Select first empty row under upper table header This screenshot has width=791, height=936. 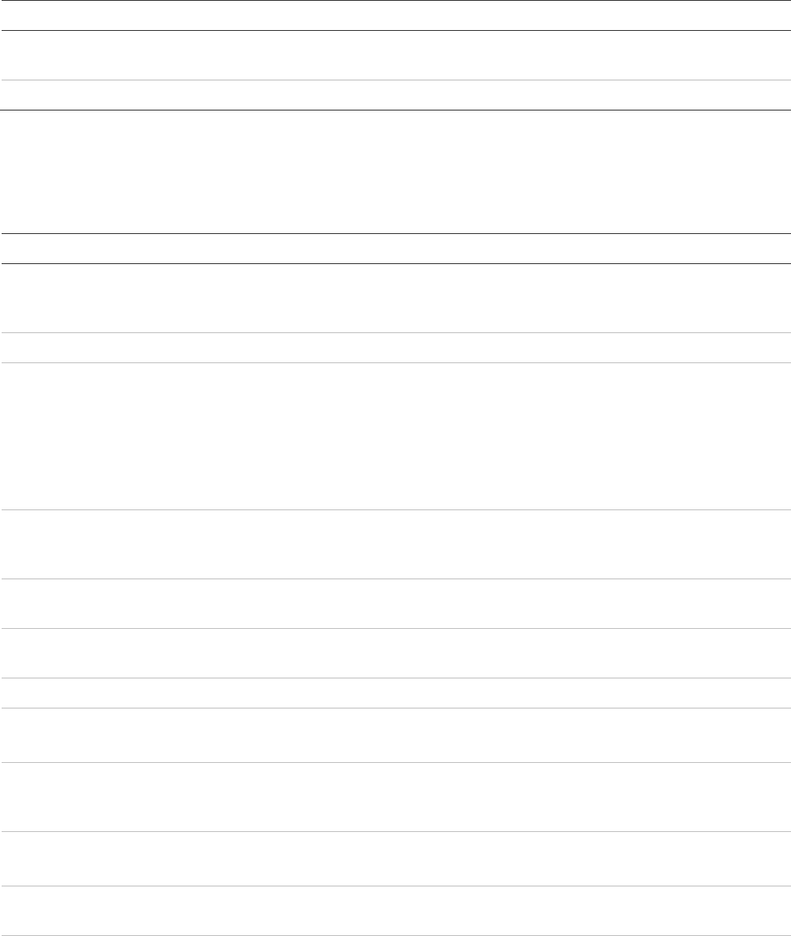point(395,55)
